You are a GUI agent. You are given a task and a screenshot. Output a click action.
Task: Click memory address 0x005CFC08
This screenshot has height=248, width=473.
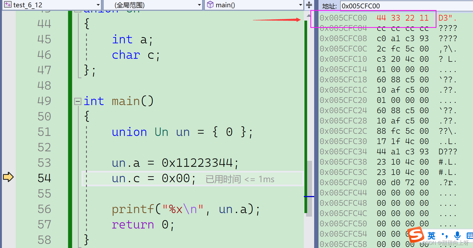pos(343,38)
